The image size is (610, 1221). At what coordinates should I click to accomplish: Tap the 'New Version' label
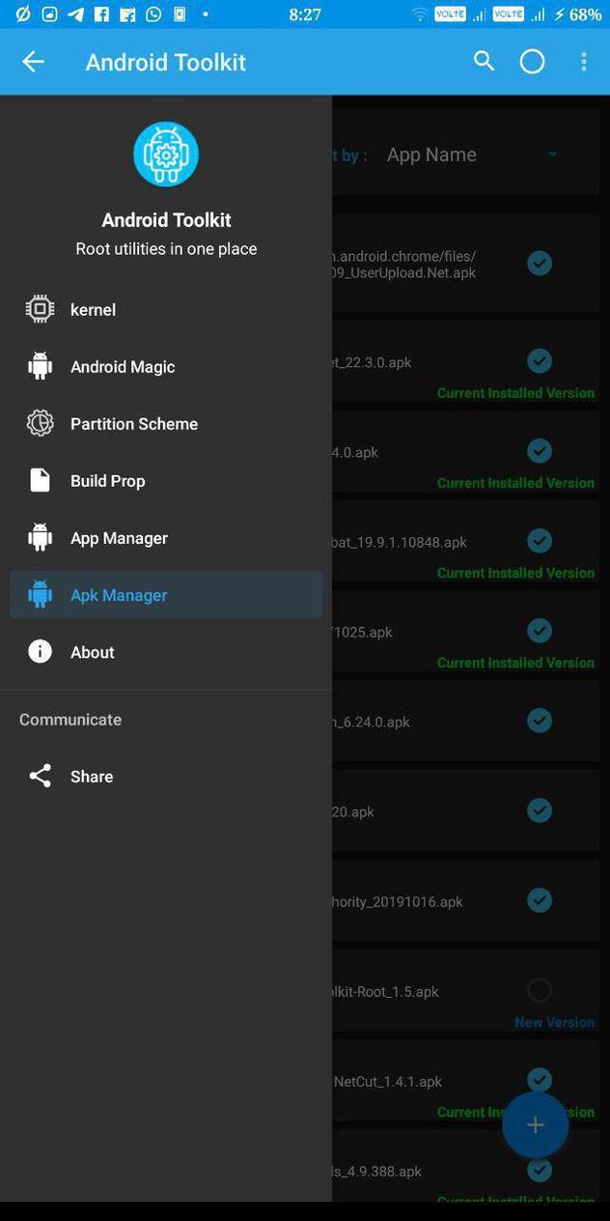[554, 1022]
